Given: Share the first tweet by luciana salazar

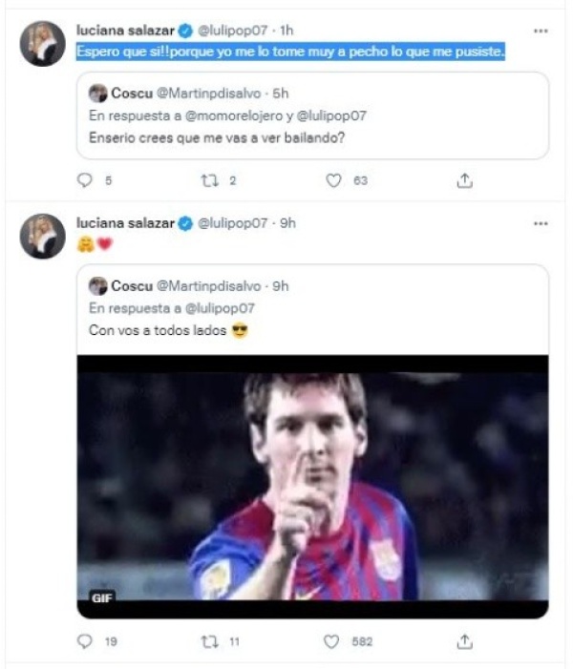Looking at the screenshot, I should pyautogui.click(x=465, y=180).
